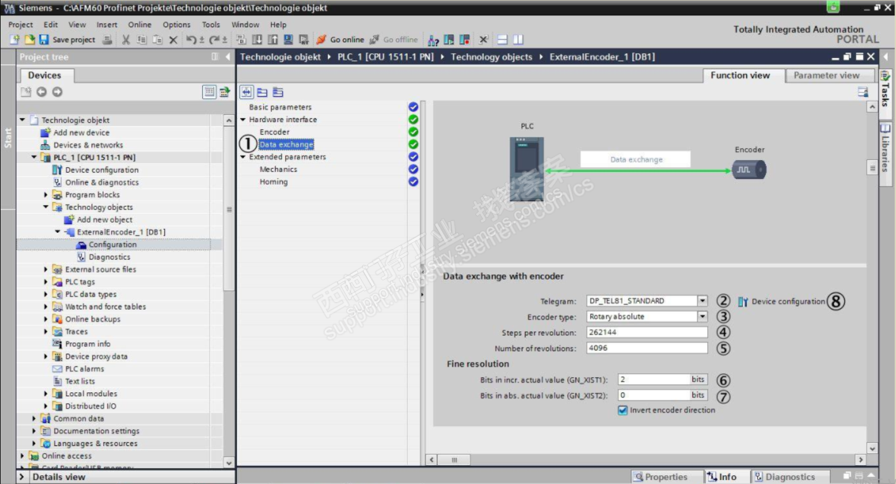Screen dimensions: 896x484
Task: Expand the Details view panel
Action: coord(23,477)
